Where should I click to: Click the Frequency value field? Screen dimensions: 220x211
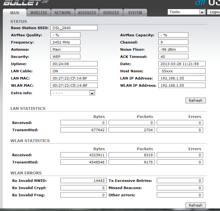pos(65,42)
